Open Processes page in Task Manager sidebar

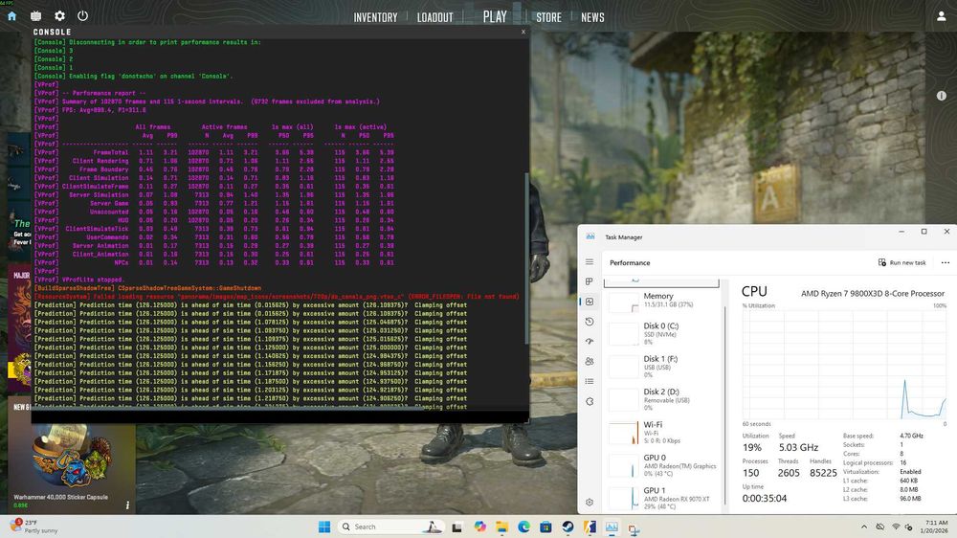[589, 281]
